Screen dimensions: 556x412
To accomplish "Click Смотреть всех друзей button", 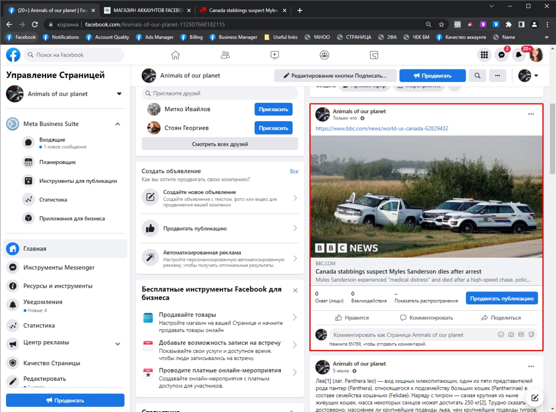I will 220,144.
